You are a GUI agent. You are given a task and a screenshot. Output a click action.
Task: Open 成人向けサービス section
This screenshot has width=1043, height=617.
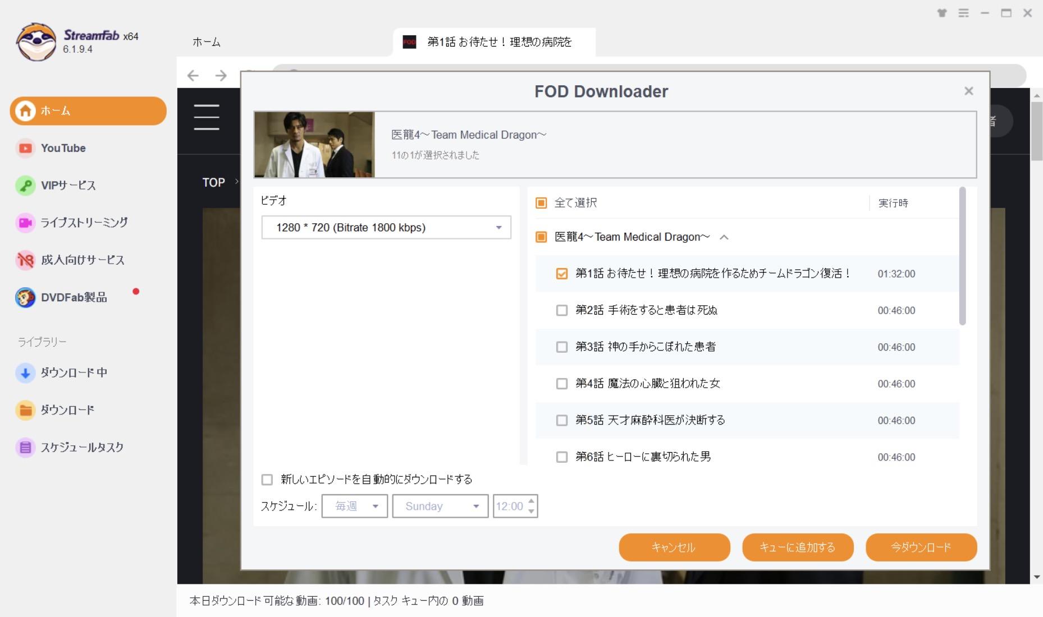[70, 260]
